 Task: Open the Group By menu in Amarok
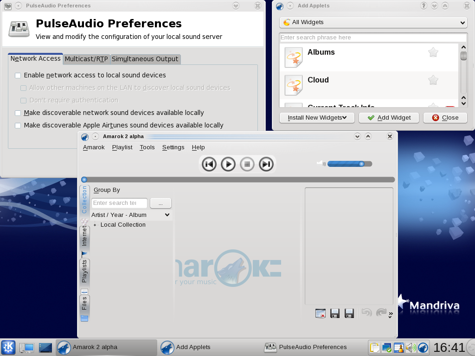coord(107,190)
